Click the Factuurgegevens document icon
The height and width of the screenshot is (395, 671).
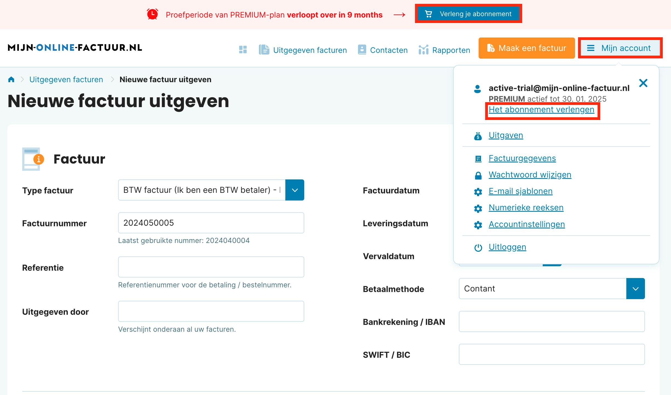coord(478,159)
